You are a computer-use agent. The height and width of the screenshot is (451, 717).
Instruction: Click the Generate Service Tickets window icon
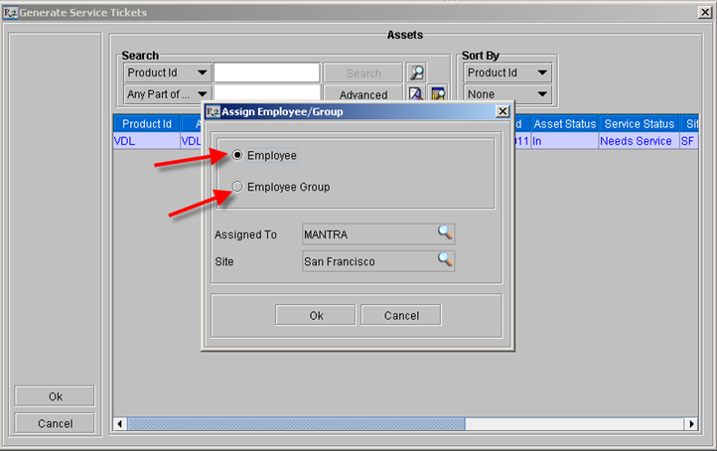coord(10,12)
